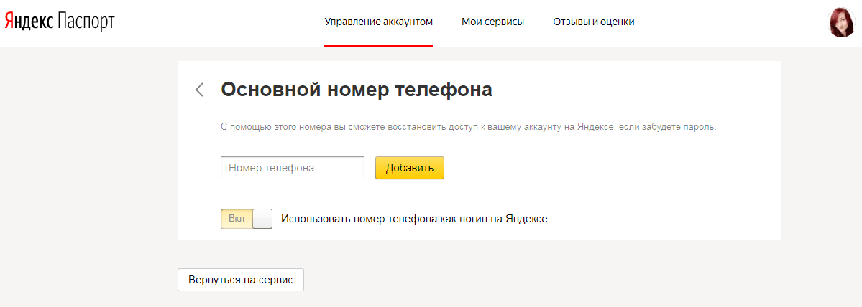Focus the Номер телефона input field
The width and height of the screenshot is (862, 307).
pos(293,168)
